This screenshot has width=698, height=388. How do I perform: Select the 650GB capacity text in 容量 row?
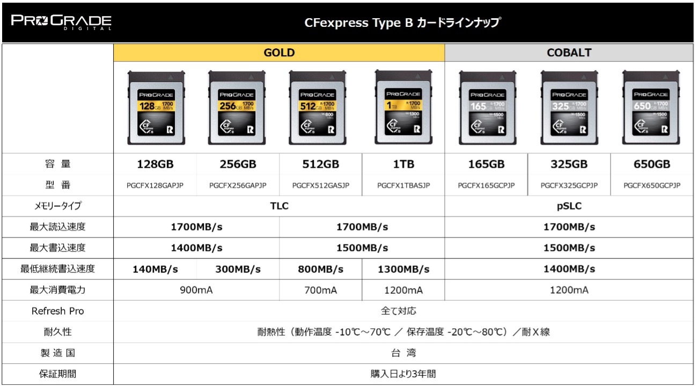[x=652, y=165]
